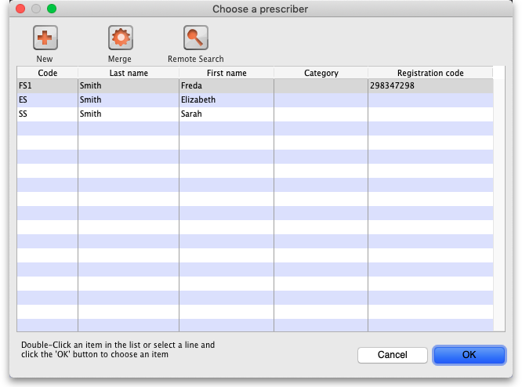The height and width of the screenshot is (387, 522).
Task: Click the Registration code column header
Action: click(x=430, y=73)
